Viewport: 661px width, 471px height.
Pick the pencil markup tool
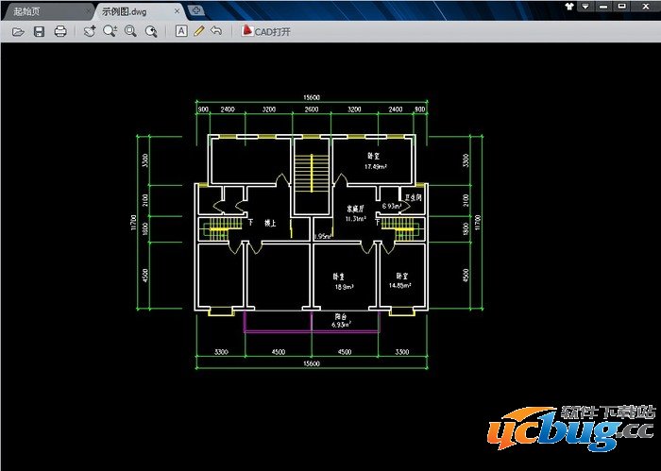pos(198,31)
